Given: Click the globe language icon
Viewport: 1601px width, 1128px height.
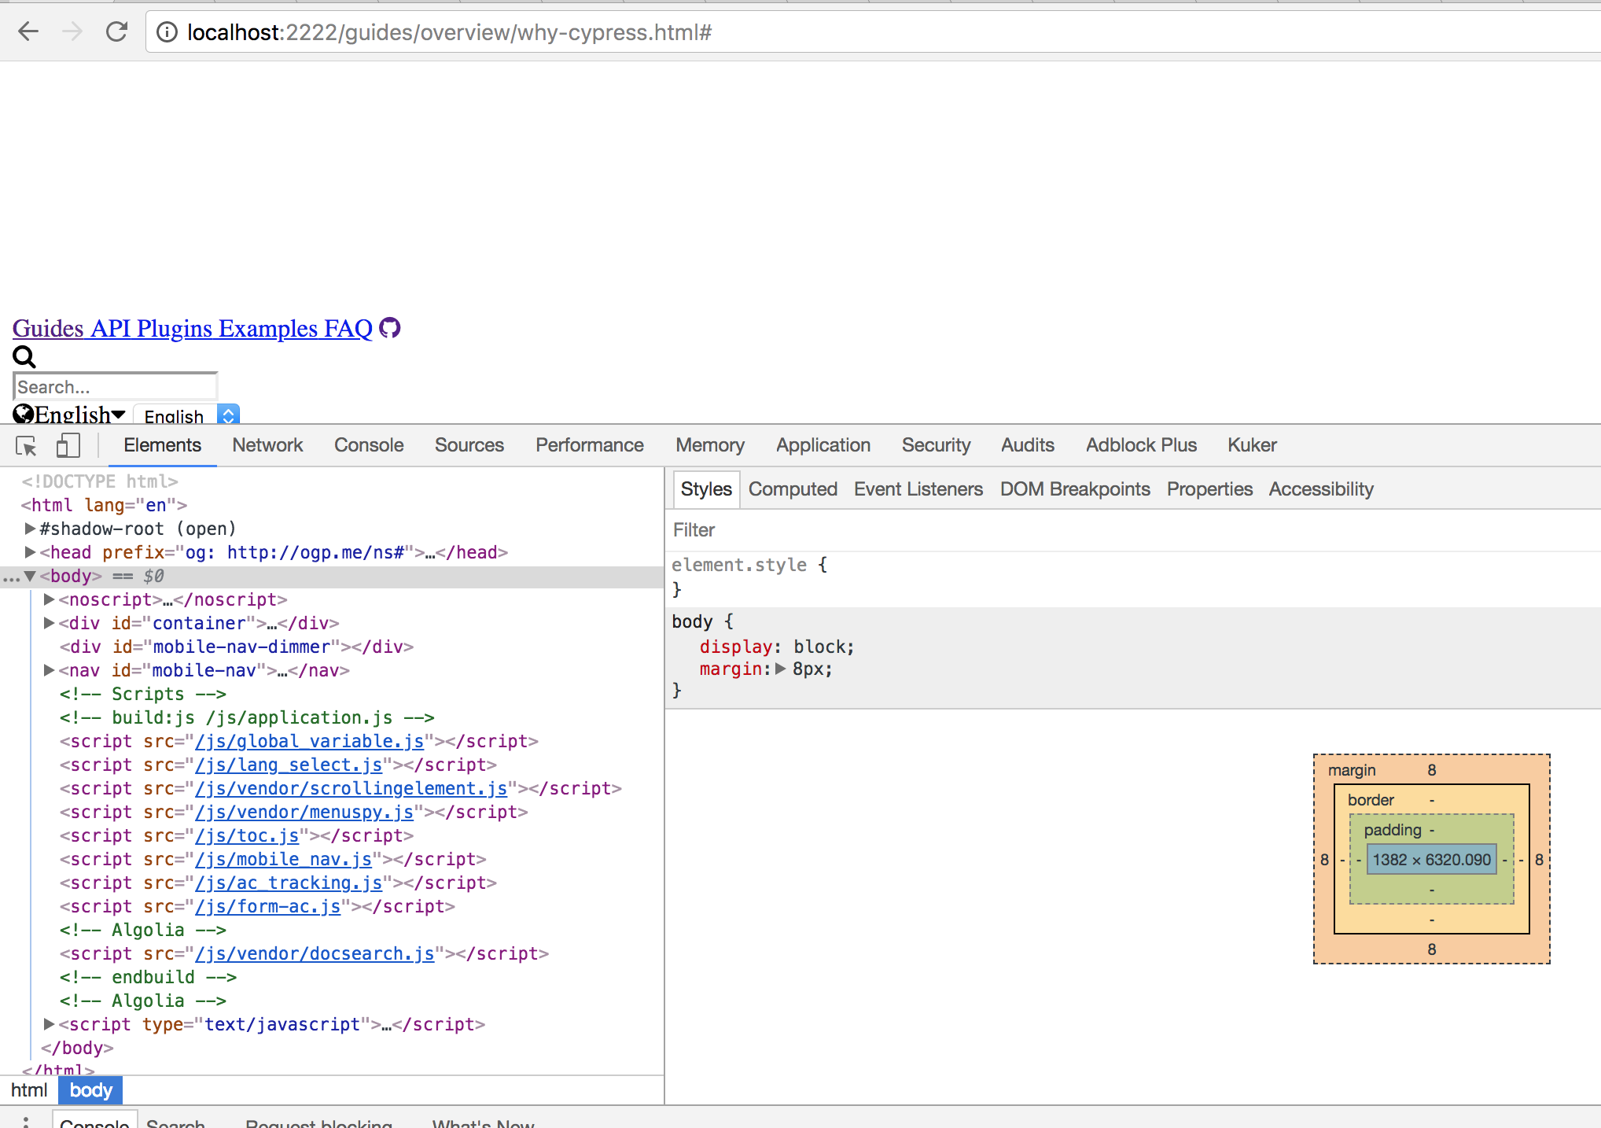Looking at the screenshot, I should [22, 414].
